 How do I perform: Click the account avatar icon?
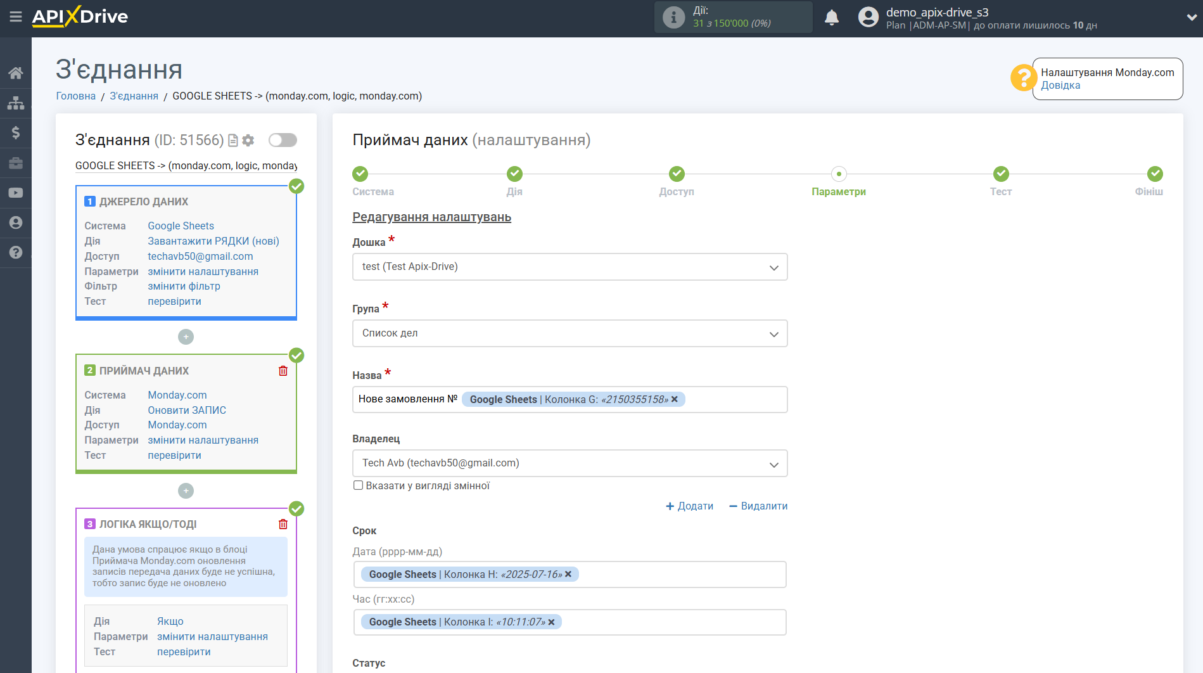[869, 17]
